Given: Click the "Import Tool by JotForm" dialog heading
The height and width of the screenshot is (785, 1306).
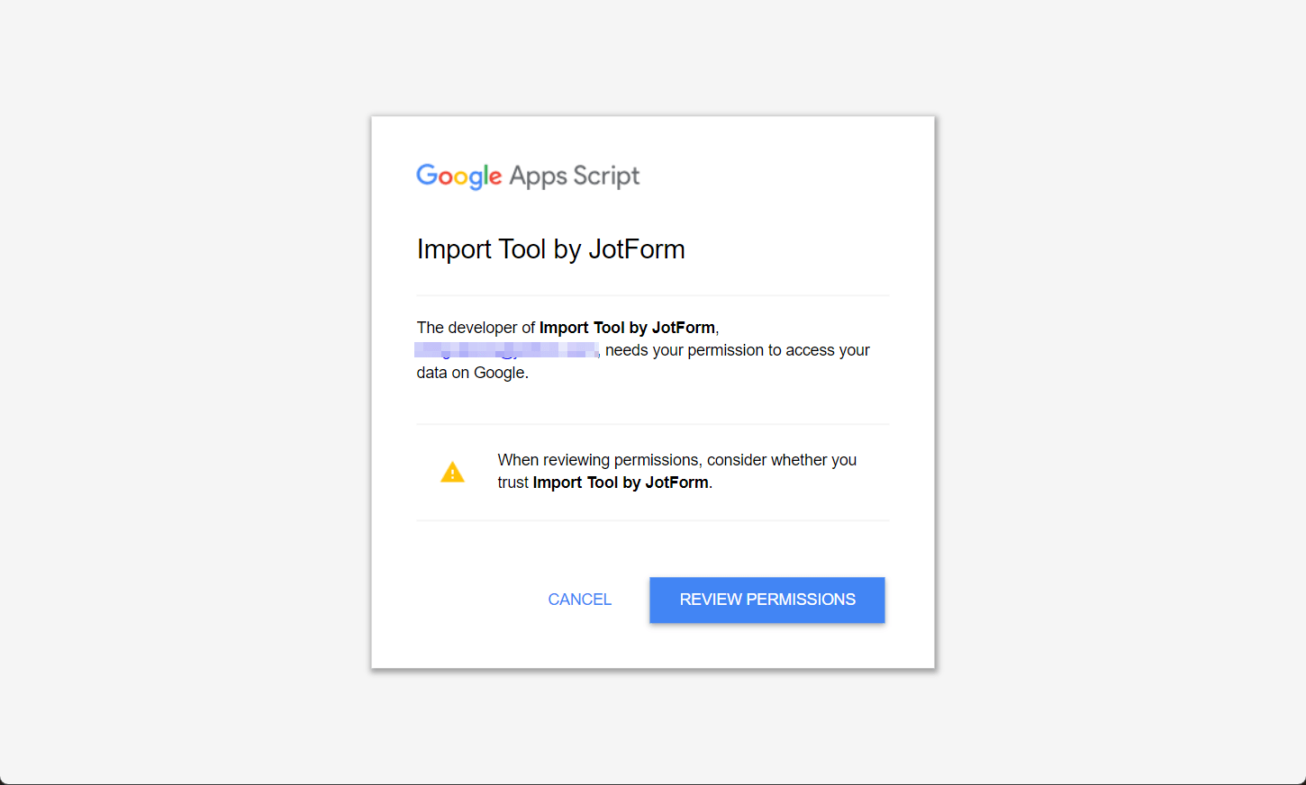Looking at the screenshot, I should coord(550,249).
